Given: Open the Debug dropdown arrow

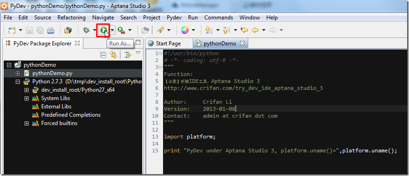Looking at the screenshot, I should click(94, 30).
